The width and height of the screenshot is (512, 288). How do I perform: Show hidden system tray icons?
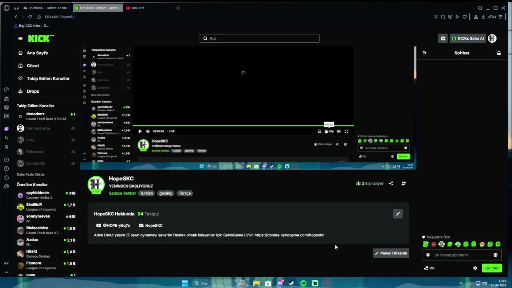coord(461,283)
